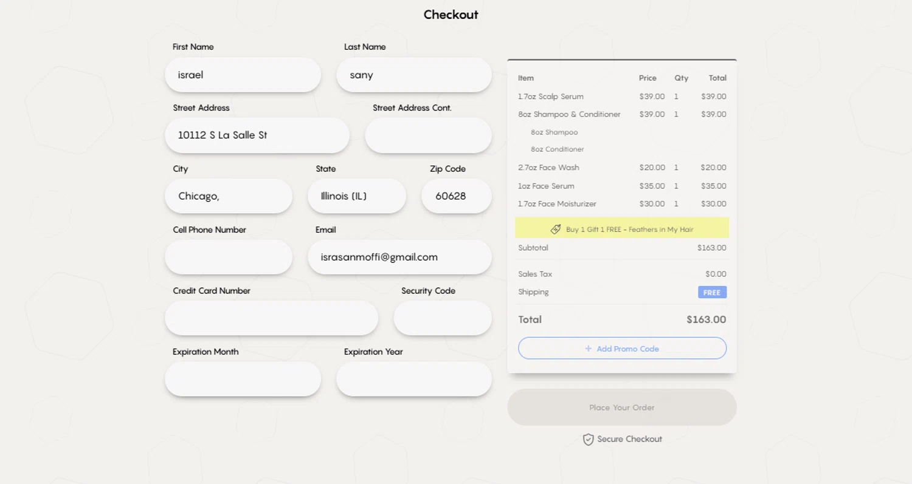
Task: Click the Secure Checkout text
Action: pos(629,439)
